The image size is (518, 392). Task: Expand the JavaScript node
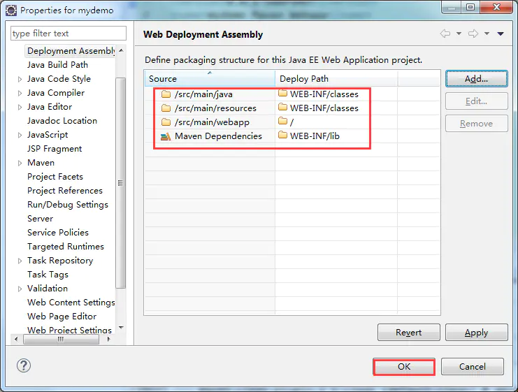[20, 135]
